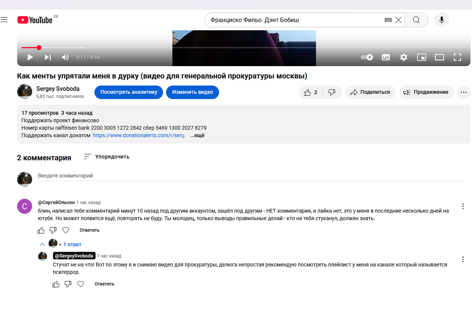Like @СергейОльсен's comment

[41, 230]
